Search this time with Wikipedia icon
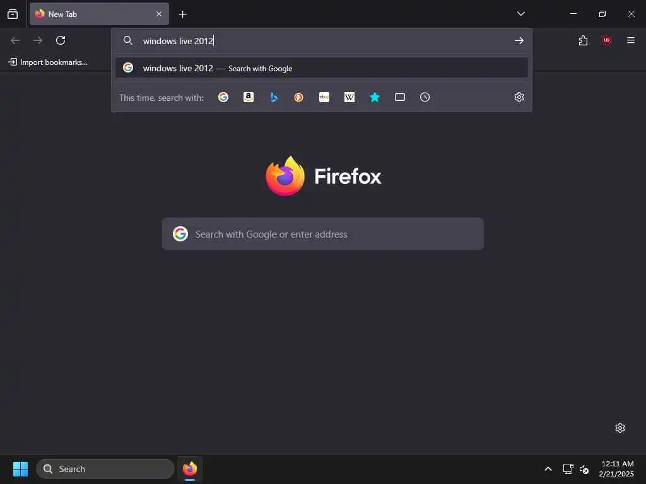The height and width of the screenshot is (484, 646). click(x=349, y=97)
